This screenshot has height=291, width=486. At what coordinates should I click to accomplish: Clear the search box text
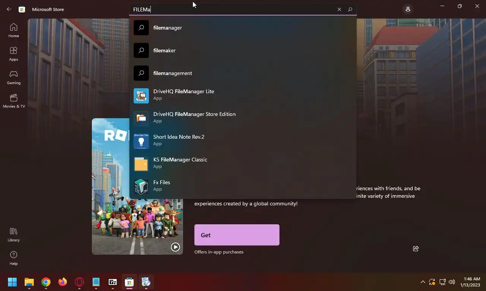click(339, 9)
